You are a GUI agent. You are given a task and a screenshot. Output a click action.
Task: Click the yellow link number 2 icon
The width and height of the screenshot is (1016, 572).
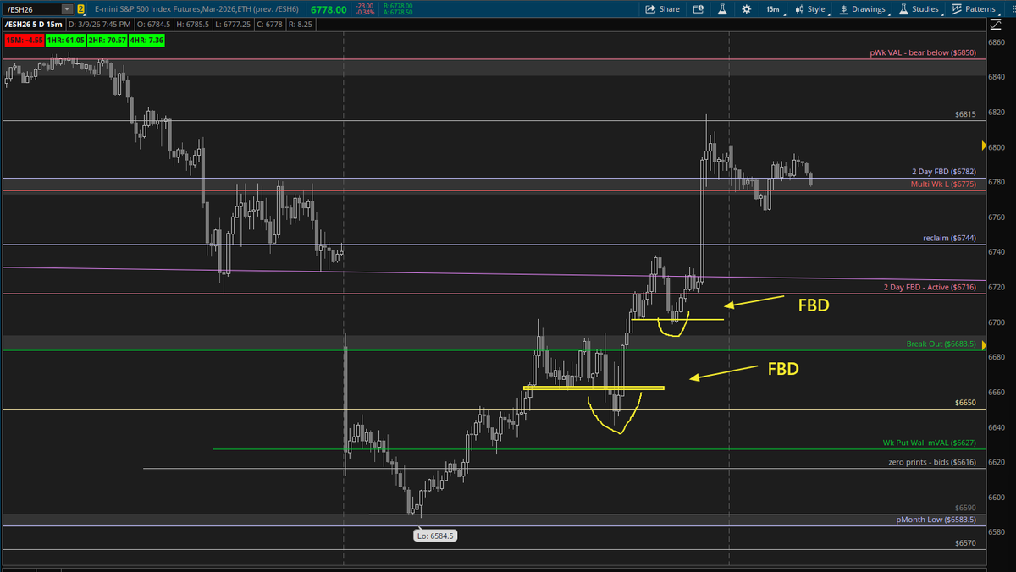tap(80, 8)
